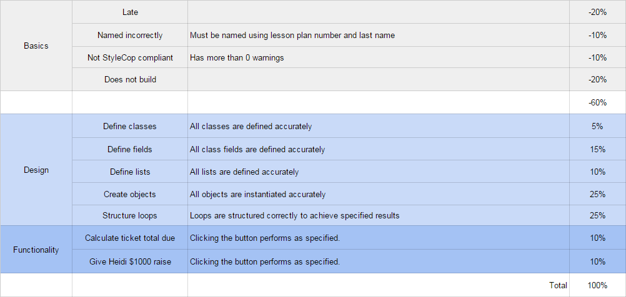This screenshot has height=297, width=626.
Task: Click the 'Must be named using lesson plan' description
Action: pos(292,36)
